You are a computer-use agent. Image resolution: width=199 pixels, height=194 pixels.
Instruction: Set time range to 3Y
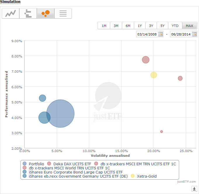[151, 26]
